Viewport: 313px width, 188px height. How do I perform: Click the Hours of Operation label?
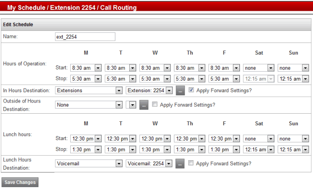coord(25,64)
